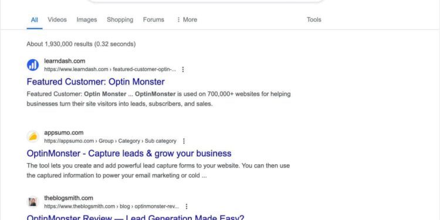Open 'Featured Customer: Optin Monster' result
The height and width of the screenshot is (220, 440).
tap(96, 82)
